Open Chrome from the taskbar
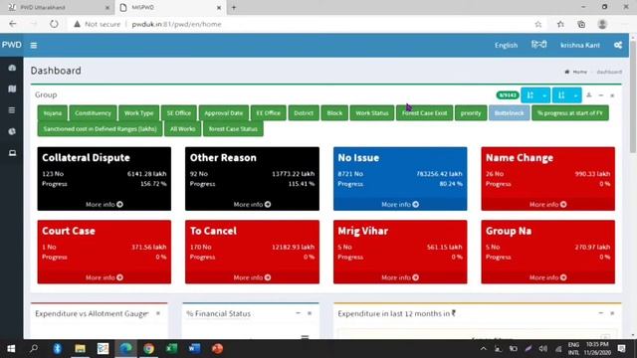The width and height of the screenshot is (637, 358). [148, 349]
